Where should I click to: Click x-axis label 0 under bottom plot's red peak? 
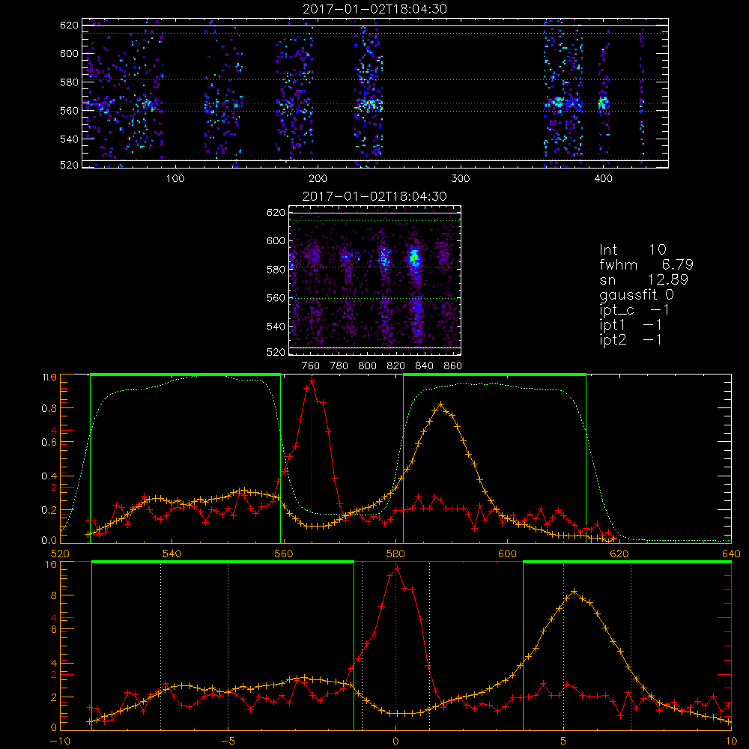click(x=395, y=741)
